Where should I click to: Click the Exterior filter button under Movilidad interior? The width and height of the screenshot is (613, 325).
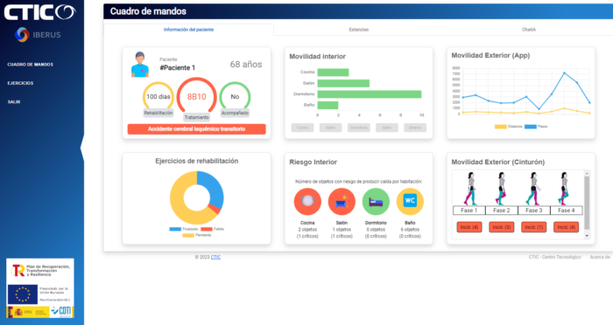pos(415,128)
